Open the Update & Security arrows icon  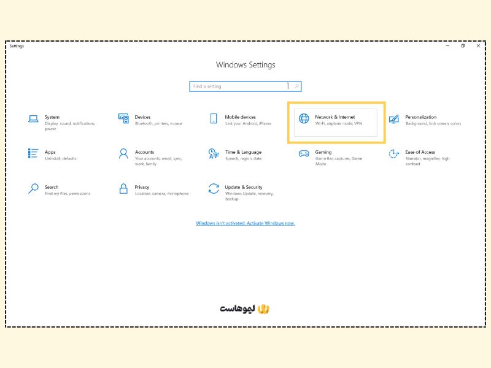(x=214, y=189)
